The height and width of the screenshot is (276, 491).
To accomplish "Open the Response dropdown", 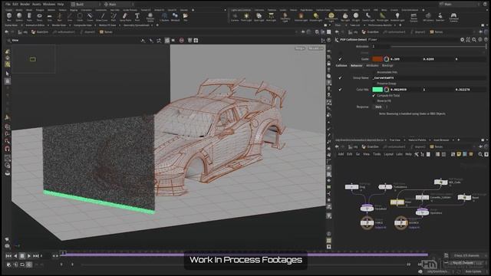I will tap(380, 107).
